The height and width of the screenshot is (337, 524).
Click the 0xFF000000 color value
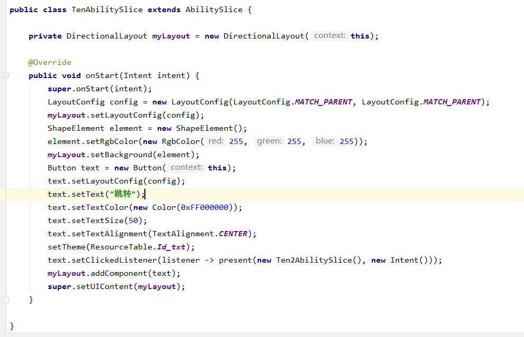tap(205, 207)
